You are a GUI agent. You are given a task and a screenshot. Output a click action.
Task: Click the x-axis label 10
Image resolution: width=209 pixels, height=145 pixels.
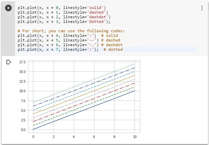[135, 137]
